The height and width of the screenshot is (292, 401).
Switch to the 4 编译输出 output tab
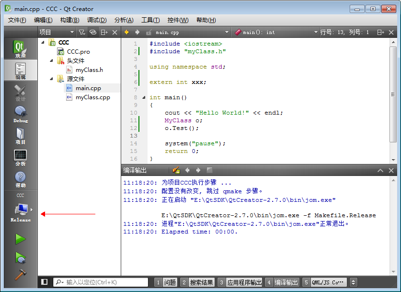[281, 282]
